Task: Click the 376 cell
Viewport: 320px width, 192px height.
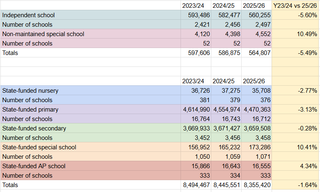Action: [256, 100]
